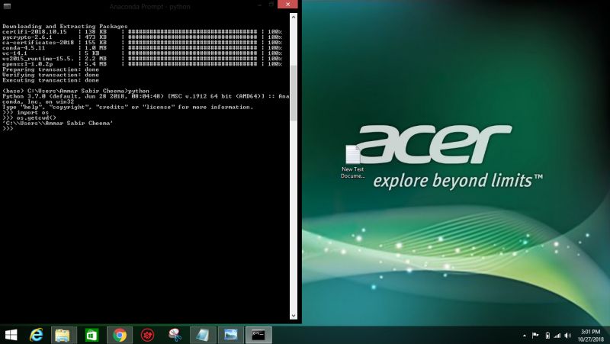Click 'Executing transaction: done' line

click(x=50, y=80)
